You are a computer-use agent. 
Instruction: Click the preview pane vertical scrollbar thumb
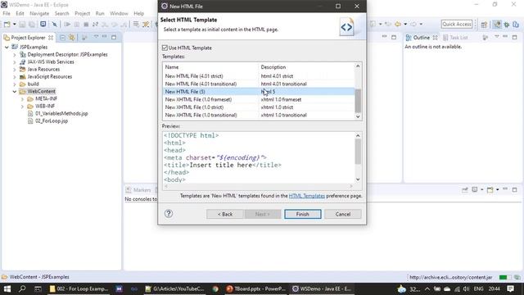pos(358,152)
